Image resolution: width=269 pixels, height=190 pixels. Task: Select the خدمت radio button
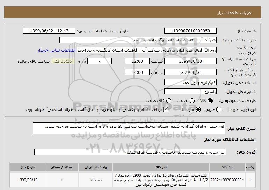click(192, 101)
